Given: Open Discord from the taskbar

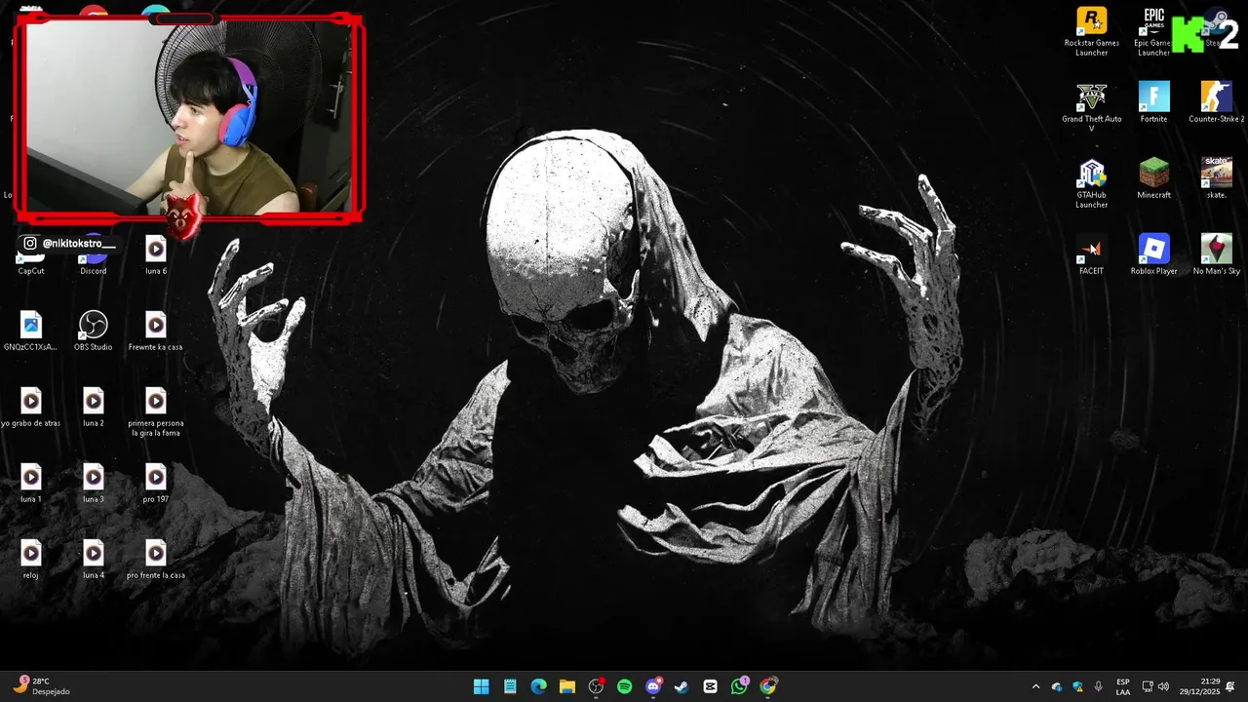Looking at the screenshot, I should click(x=653, y=686).
